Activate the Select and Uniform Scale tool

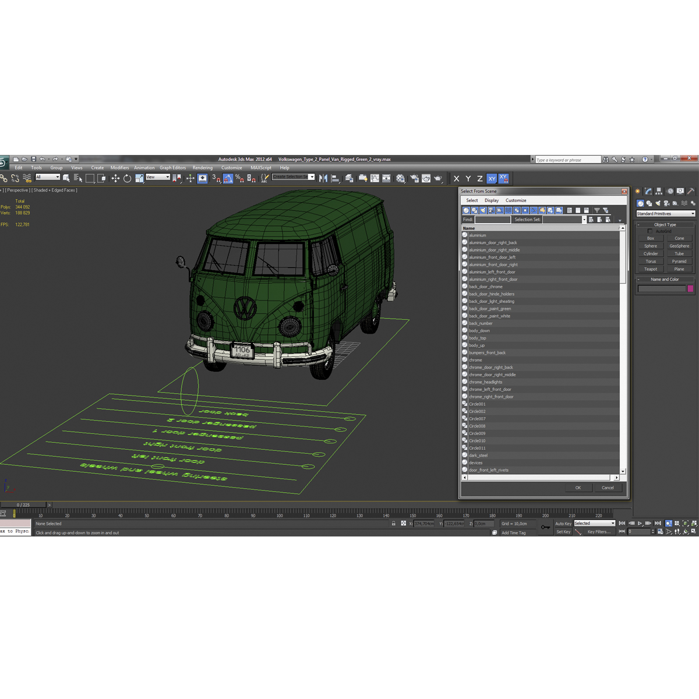pyautogui.click(x=139, y=178)
